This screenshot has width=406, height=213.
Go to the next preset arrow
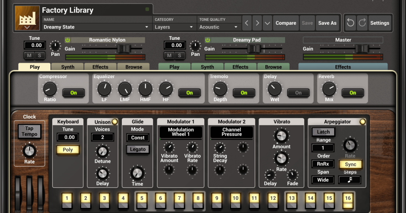257,23
